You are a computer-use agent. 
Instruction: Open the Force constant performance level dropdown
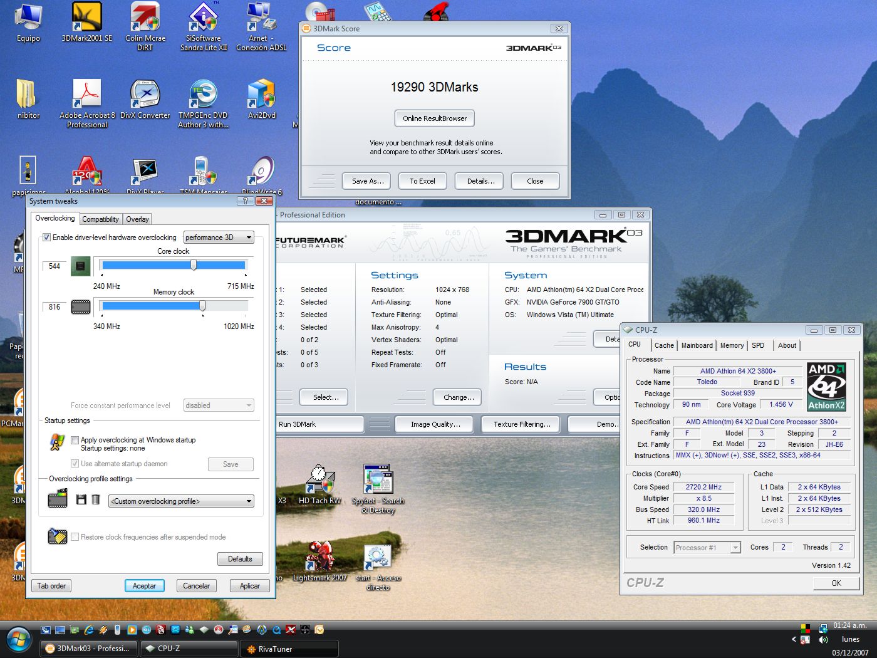point(219,405)
